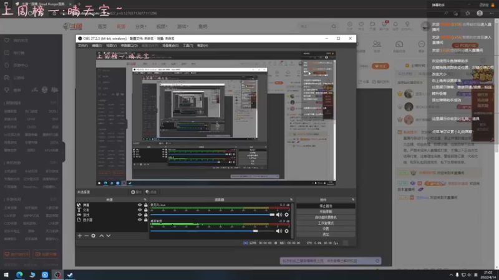
Task: Click the 退出 exit button in OBS controls
Action: pyautogui.click(x=326, y=235)
